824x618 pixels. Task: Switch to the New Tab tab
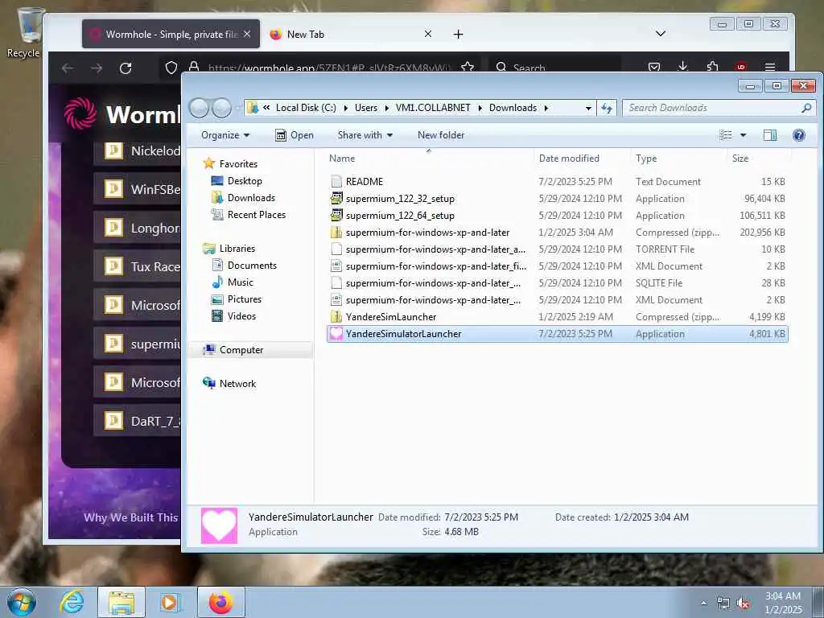(351, 34)
